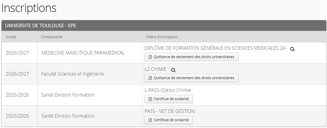Select the PASS - VET DE GESTION text
This screenshot has width=327, height=128.
click(169, 111)
